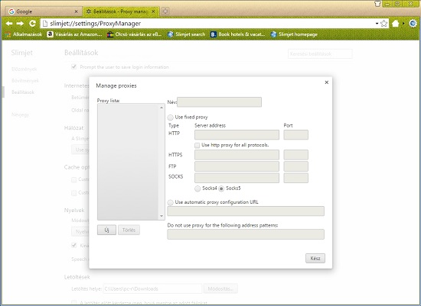The width and height of the screenshot is (421, 306).
Task: Focus the HTTP server address field
Action: 237,134
